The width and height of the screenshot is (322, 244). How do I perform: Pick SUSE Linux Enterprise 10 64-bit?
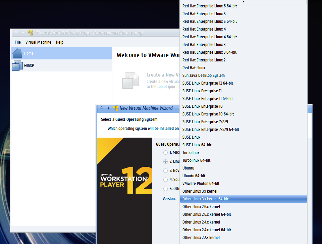[244, 114]
